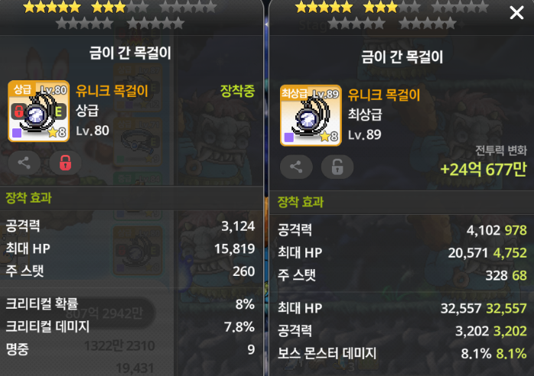Click share icon on equipped necklace panel
Screen dimensions: 534x376
point(24,163)
